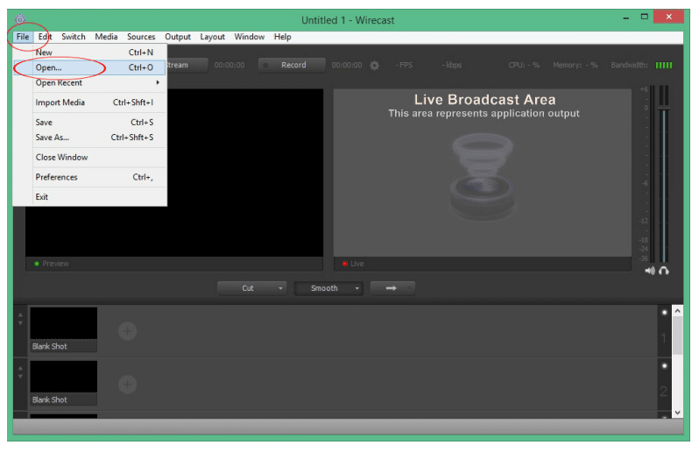Viewport: 699px width, 452px height.
Task: Click the Go transition arrow button
Action: click(x=392, y=288)
